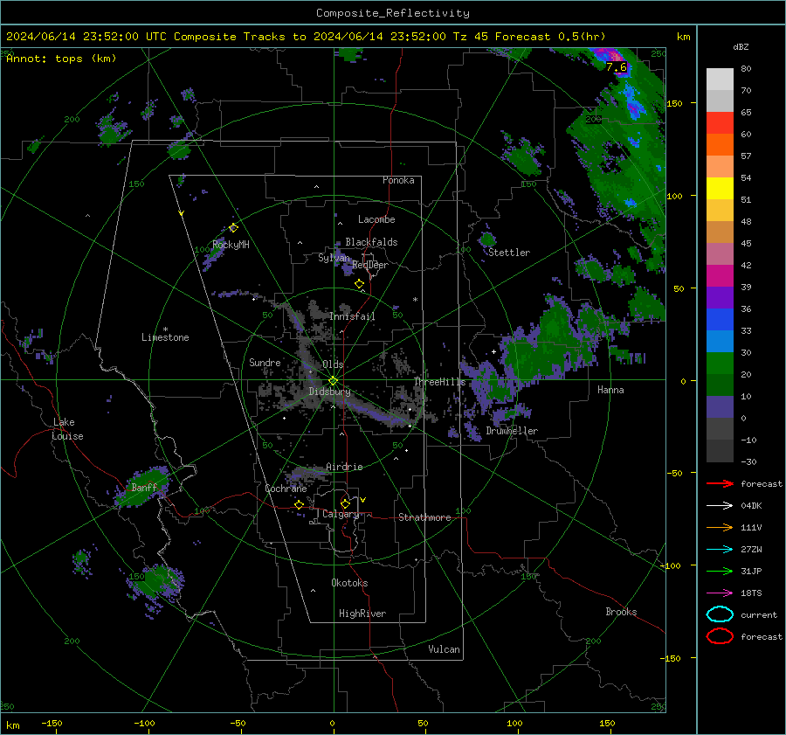The height and width of the screenshot is (735, 786).
Task: Click the Lacombe map label
Action: point(376,219)
